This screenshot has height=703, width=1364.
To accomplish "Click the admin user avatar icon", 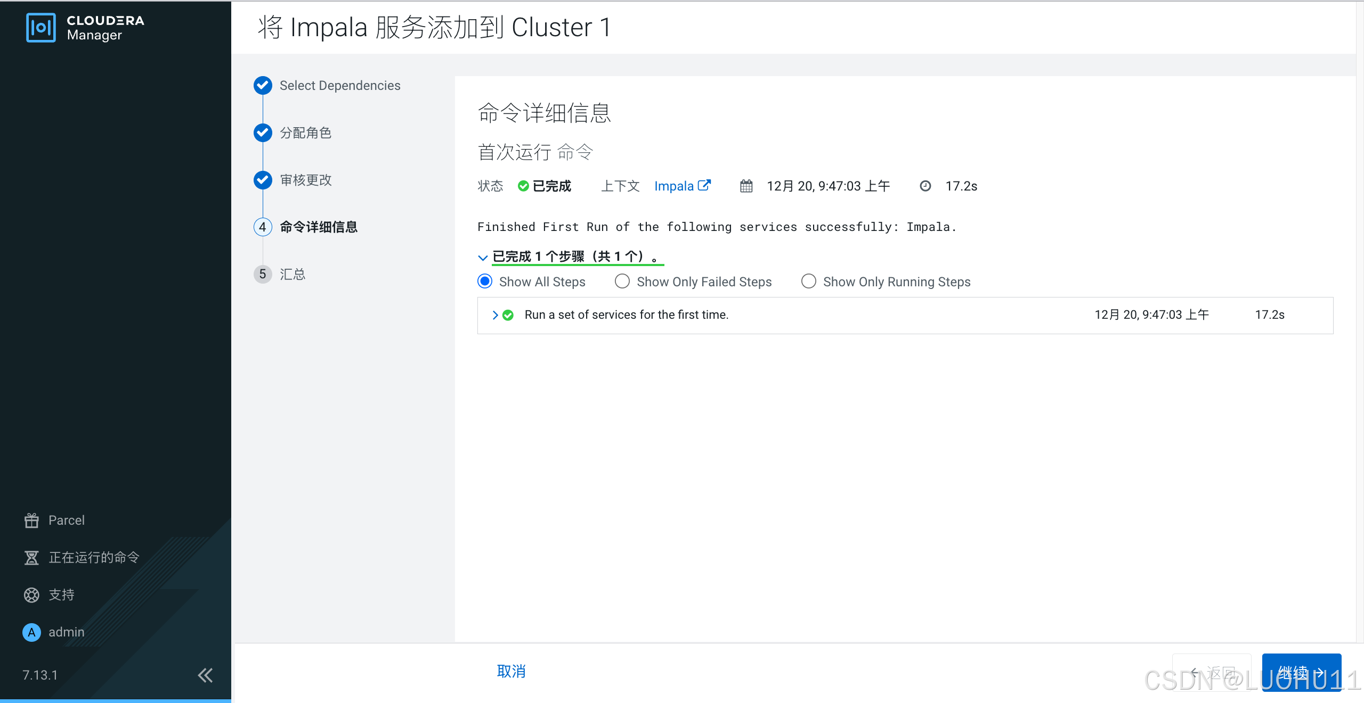I will click(x=31, y=632).
